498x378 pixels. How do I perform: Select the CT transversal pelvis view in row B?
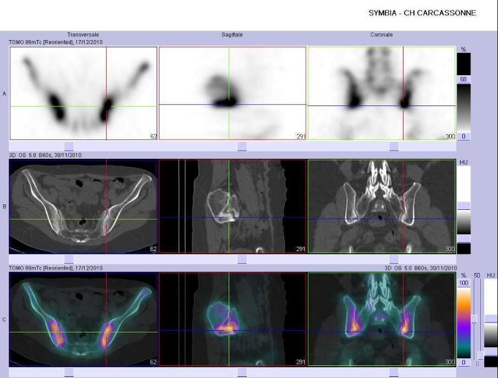coord(83,206)
